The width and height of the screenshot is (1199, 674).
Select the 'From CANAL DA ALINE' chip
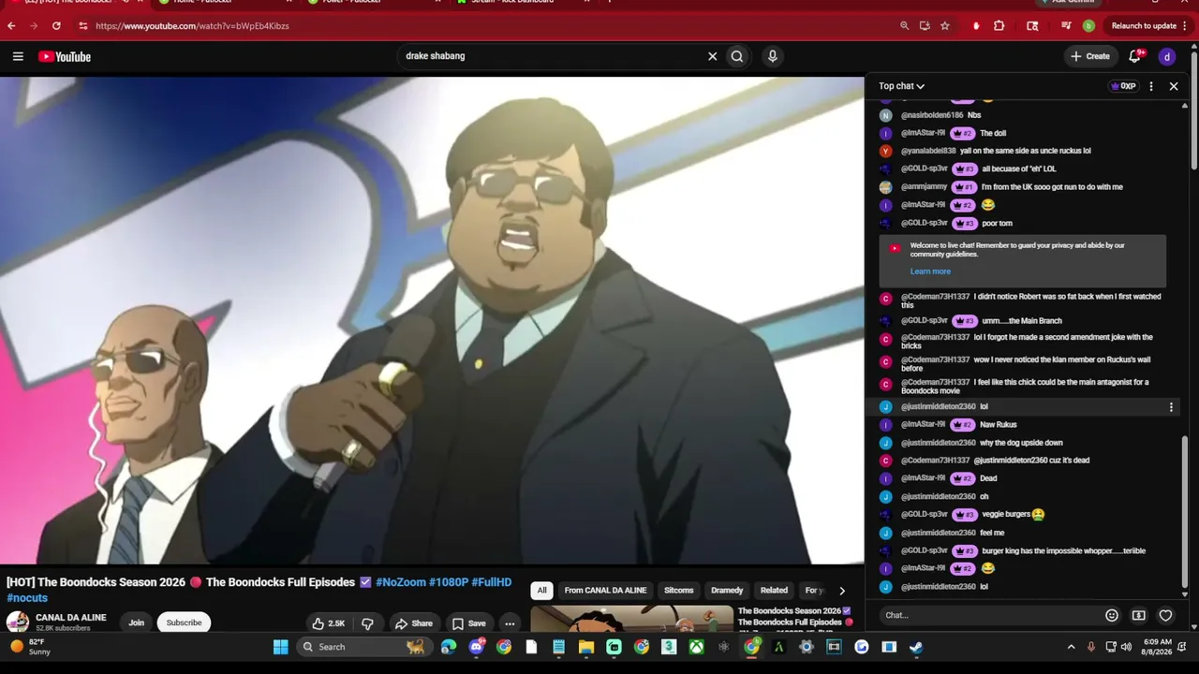605,591
